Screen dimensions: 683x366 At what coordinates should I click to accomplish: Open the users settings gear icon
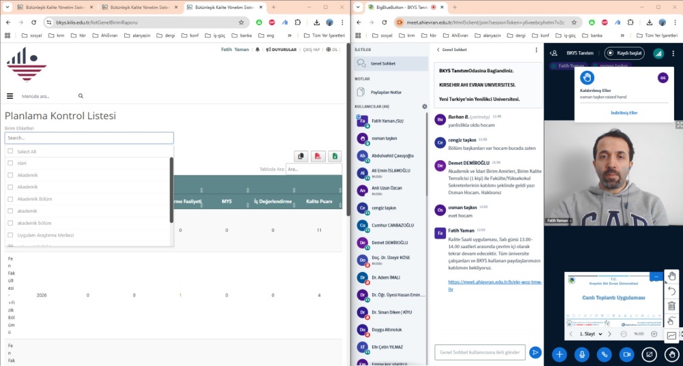pyautogui.click(x=424, y=106)
